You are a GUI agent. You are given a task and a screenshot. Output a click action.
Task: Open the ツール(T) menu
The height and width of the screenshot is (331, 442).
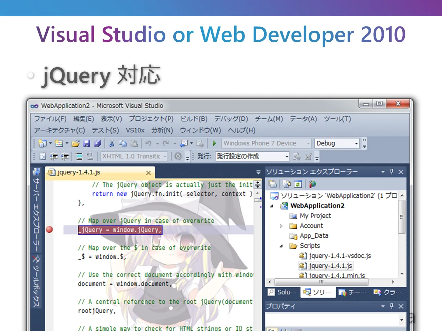click(337, 119)
